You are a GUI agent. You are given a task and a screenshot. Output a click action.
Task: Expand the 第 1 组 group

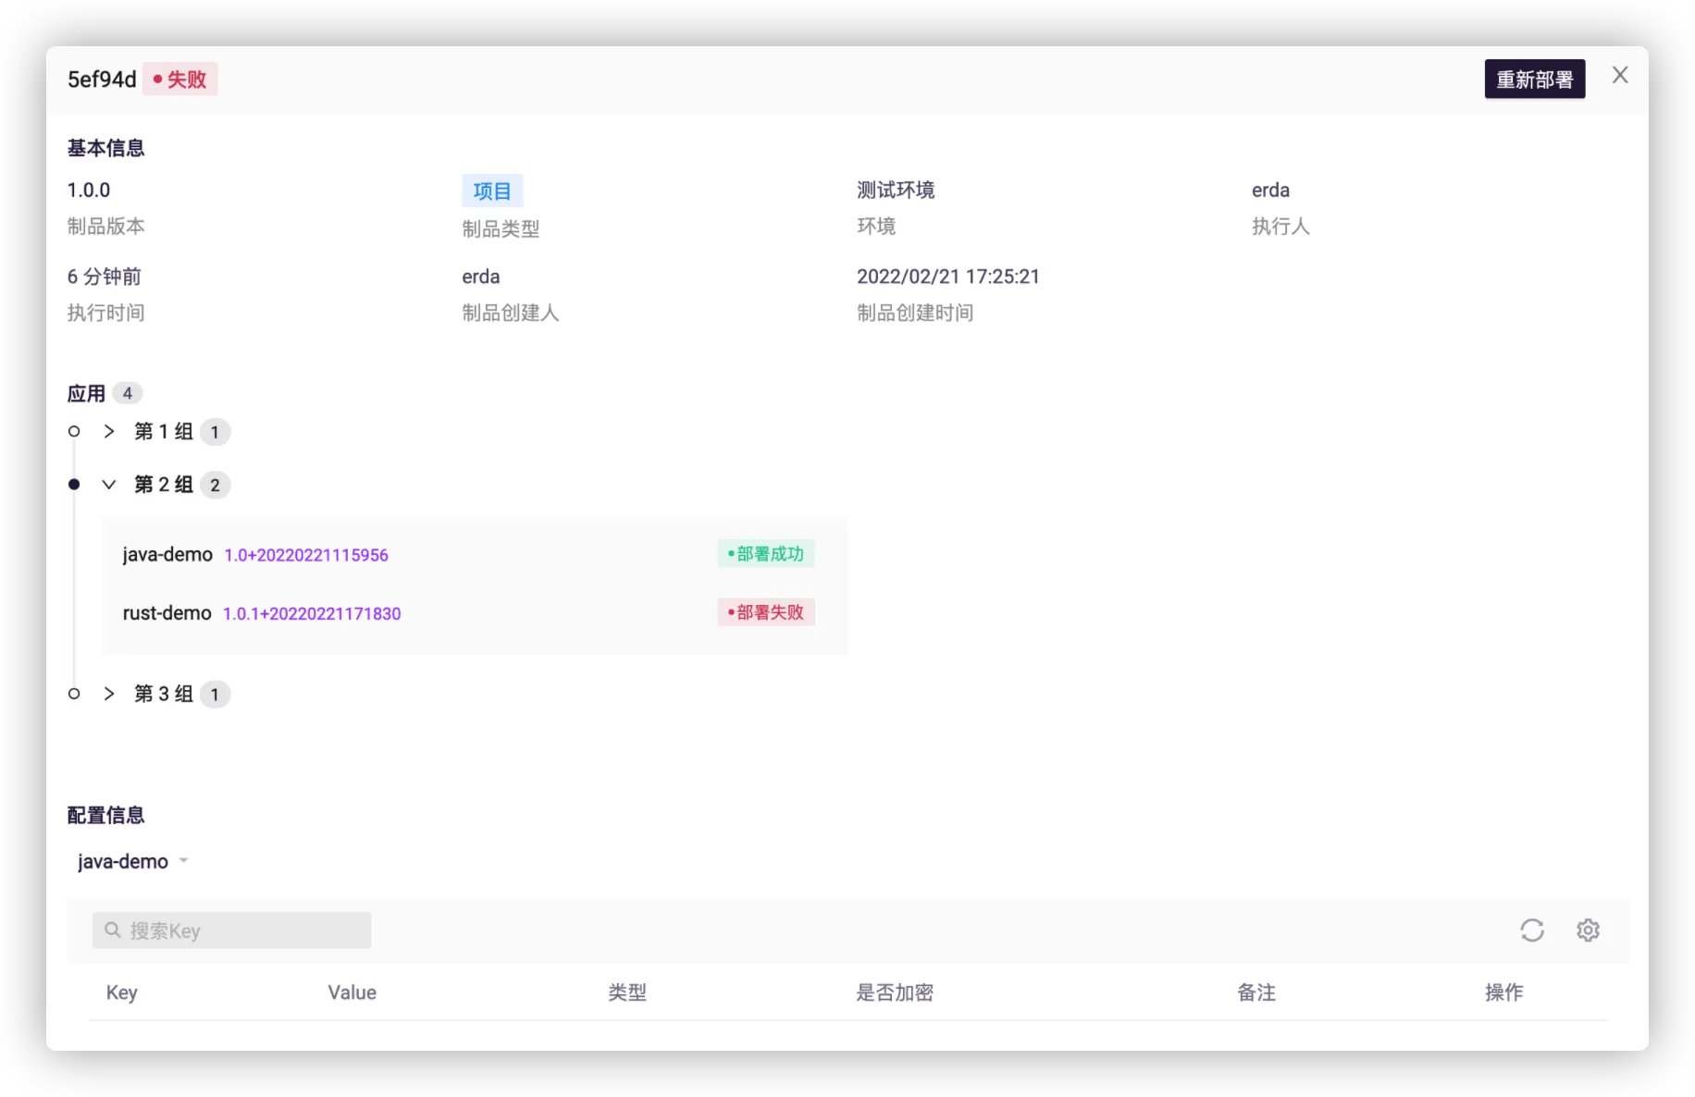109,432
